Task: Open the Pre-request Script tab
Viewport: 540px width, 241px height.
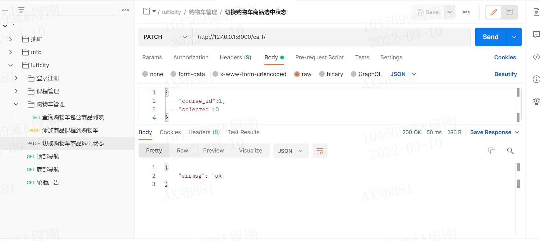Action: 319,57
